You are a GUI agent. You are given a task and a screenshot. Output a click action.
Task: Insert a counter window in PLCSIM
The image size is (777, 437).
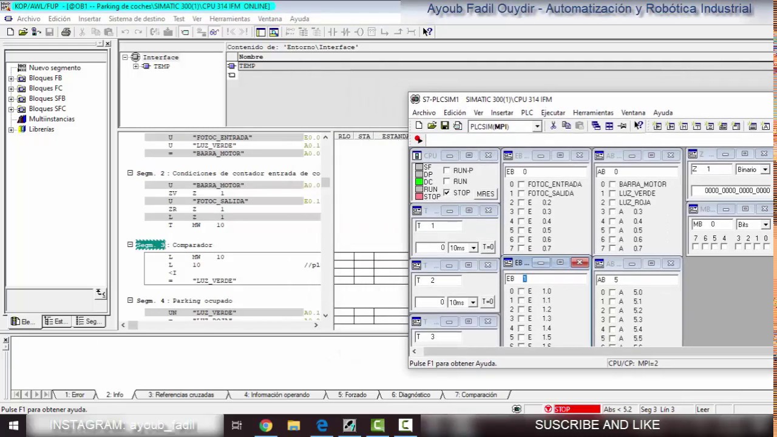point(710,126)
